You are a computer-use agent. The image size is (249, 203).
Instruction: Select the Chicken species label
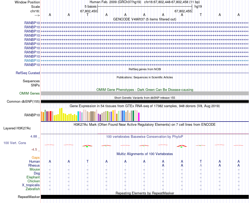tap(34, 181)
